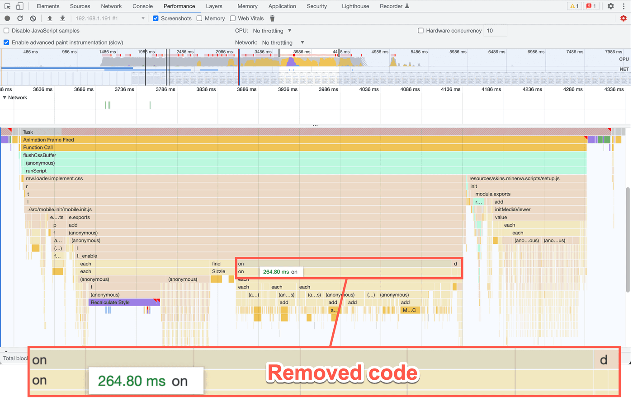Click the trash can collect garbage icon
Image resolution: width=633 pixels, height=419 pixels.
[x=272, y=19]
